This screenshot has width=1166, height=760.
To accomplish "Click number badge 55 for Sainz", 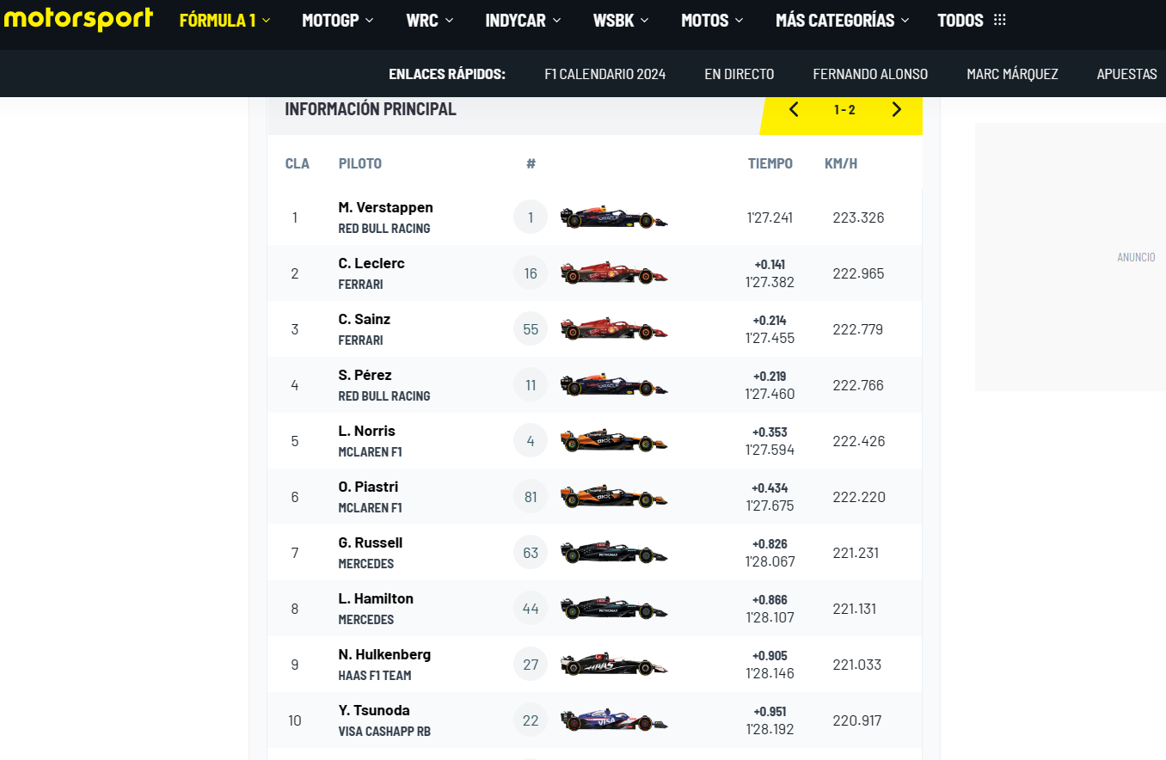I will [531, 329].
